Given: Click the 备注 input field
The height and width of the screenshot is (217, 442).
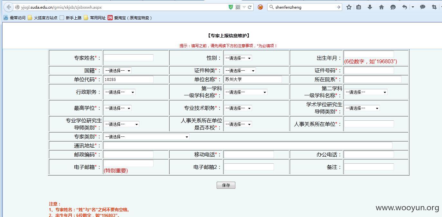Looking at the screenshot, I should point(369,167).
